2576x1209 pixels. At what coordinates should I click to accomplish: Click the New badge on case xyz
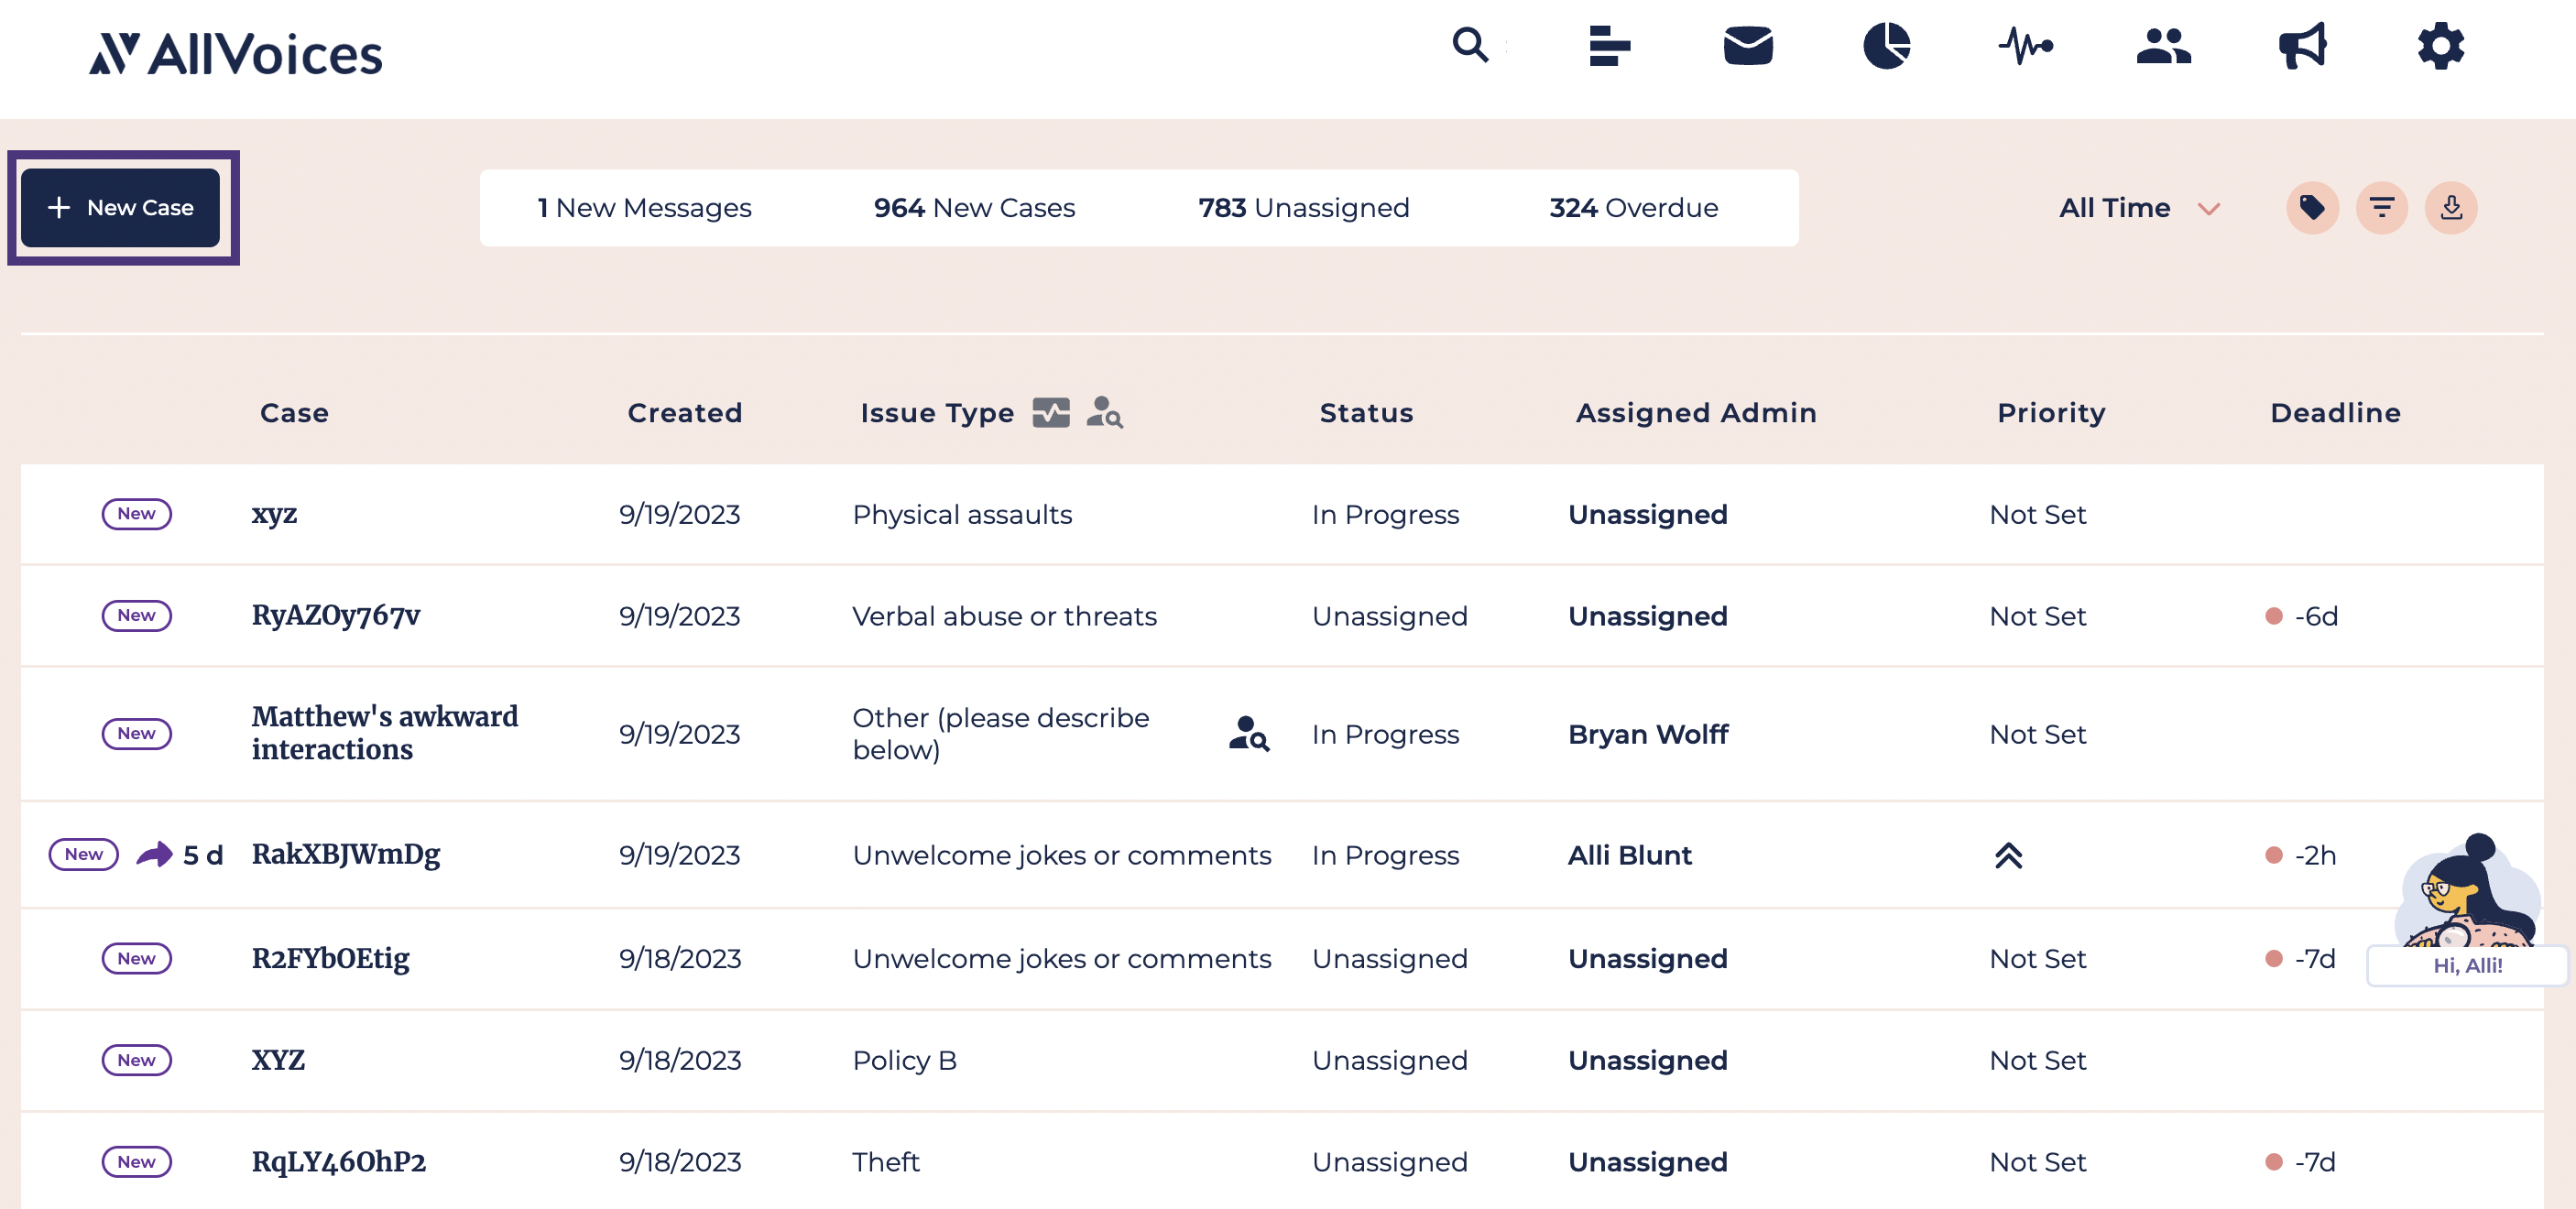tap(137, 514)
